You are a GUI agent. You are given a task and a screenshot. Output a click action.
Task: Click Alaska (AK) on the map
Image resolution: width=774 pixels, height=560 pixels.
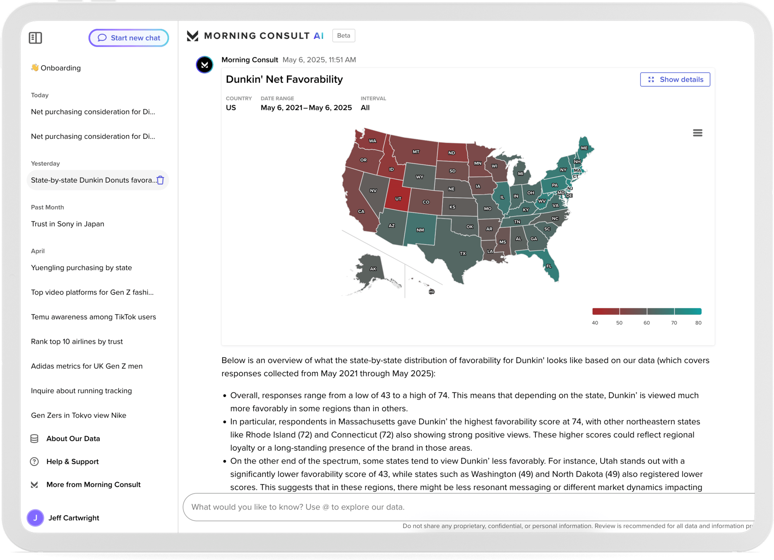coord(373,269)
